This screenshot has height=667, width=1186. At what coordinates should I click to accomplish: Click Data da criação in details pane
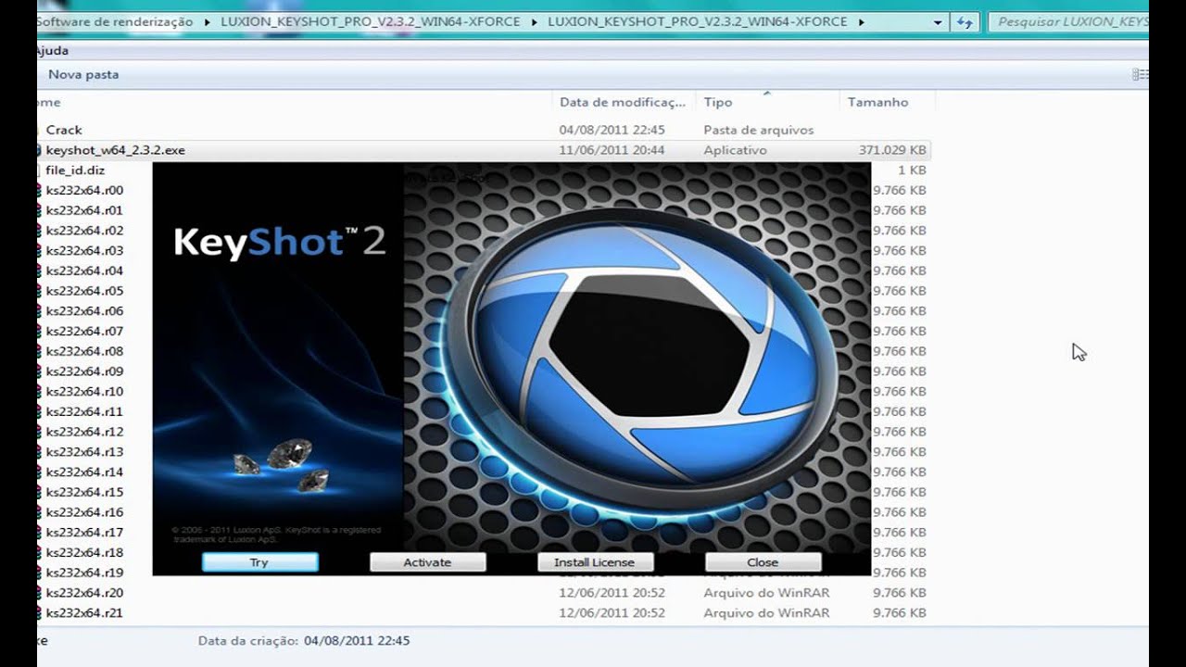point(248,640)
